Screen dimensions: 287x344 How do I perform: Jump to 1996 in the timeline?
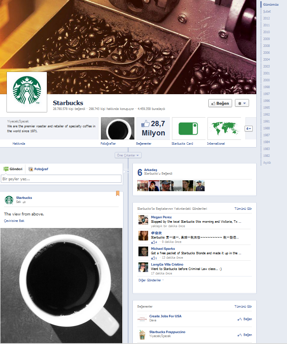pyautogui.click(x=266, y=101)
